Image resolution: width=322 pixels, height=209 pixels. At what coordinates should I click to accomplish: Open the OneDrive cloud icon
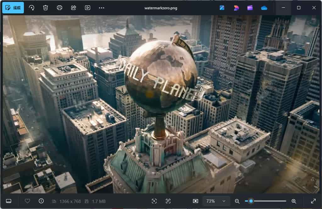[264, 8]
